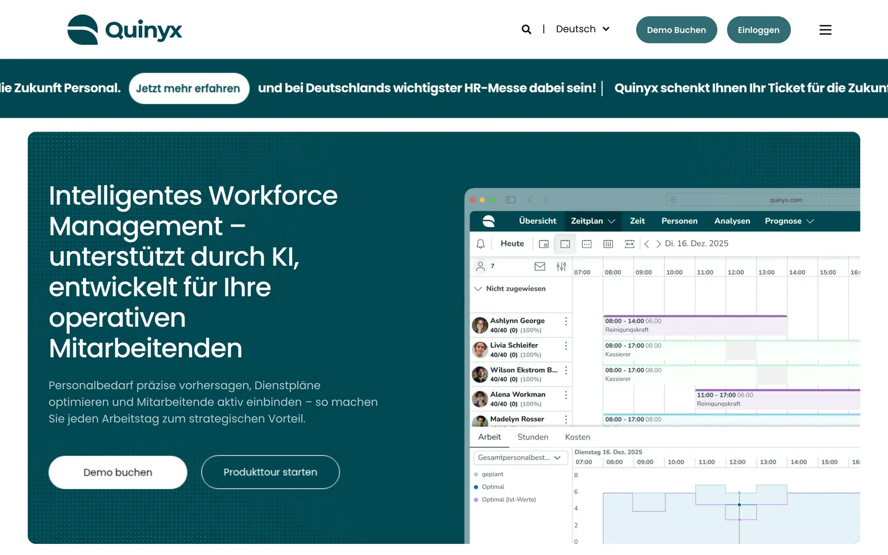Click the Quinyx logo in app navbar
This screenshot has height=555, width=888.
coord(488,221)
